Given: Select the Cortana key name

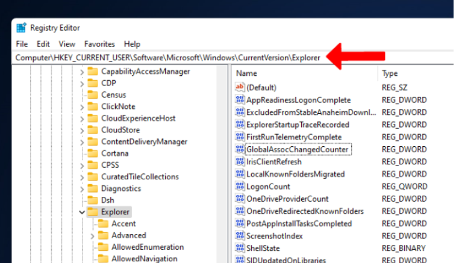Looking at the screenshot, I should pyautogui.click(x=115, y=153).
